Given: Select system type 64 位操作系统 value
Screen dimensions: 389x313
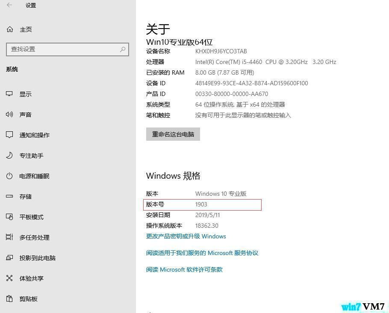Looking at the screenshot, I should click(240, 104).
